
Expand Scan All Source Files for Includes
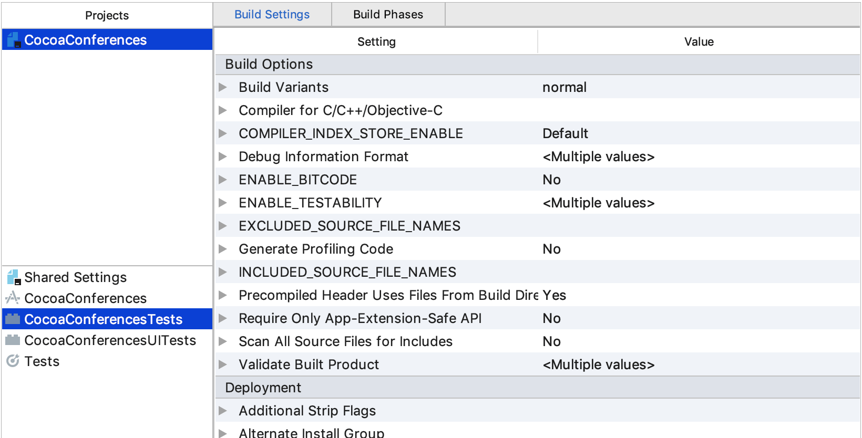point(223,341)
